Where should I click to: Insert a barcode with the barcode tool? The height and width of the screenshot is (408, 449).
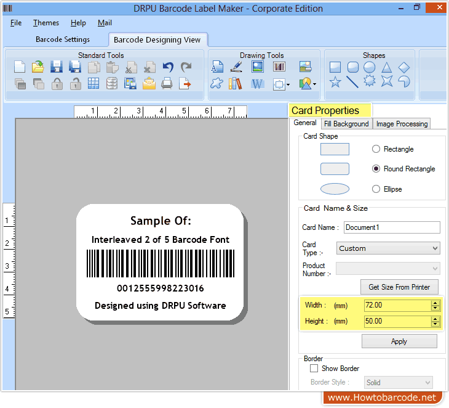(x=279, y=67)
